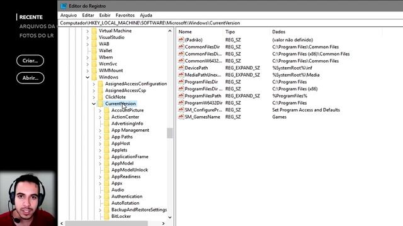Viewport: 403px width, 226px height.
Task: Select the AutoRotation key
Action: coord(125,203)
